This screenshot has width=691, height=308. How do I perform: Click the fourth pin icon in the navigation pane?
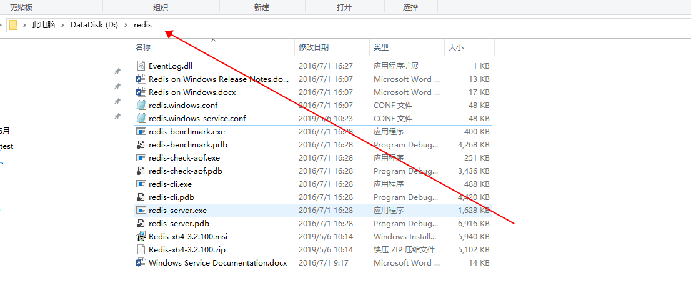point(117,116)
